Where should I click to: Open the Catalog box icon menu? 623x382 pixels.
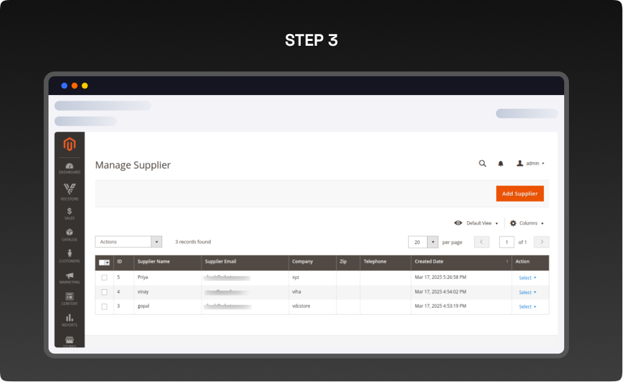69,234
